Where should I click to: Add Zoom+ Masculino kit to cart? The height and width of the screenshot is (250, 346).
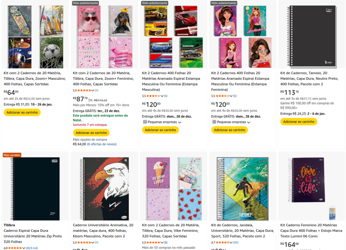click(22, 112)
